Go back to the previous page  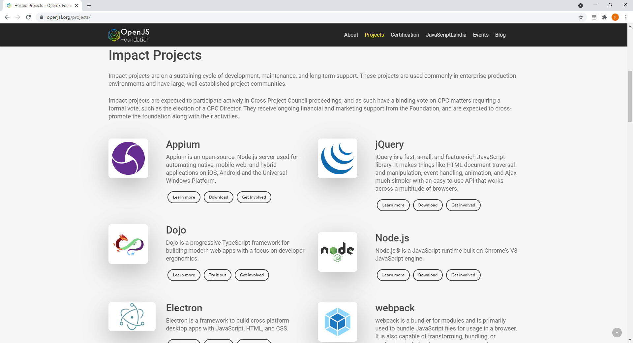tap(7, 17)
